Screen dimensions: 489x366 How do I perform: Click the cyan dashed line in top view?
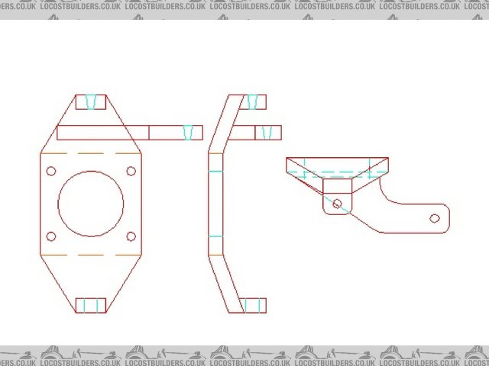tap(337, 173)
